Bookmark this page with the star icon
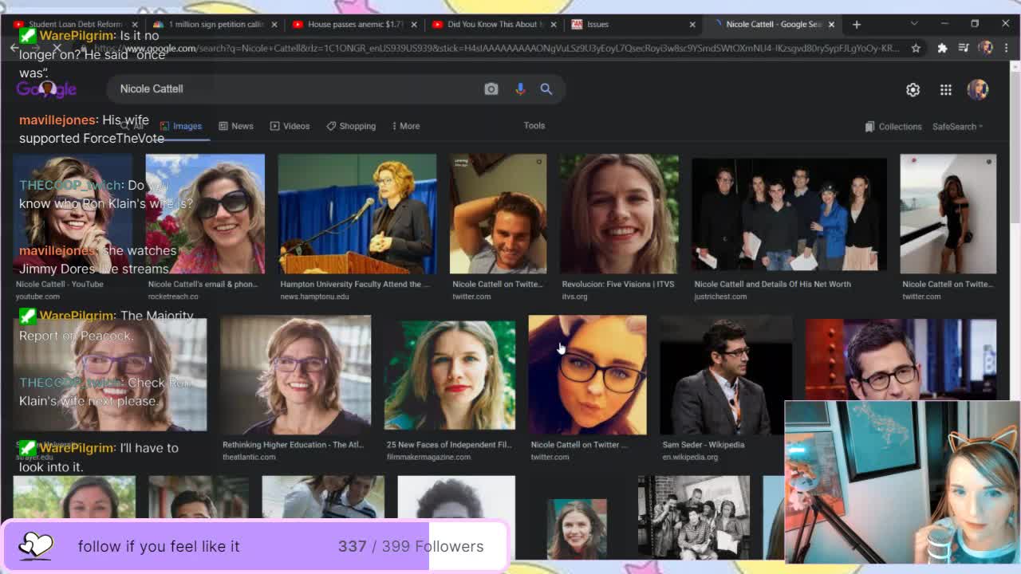The width and height of the screenshot is (1021, 574). 916,49
